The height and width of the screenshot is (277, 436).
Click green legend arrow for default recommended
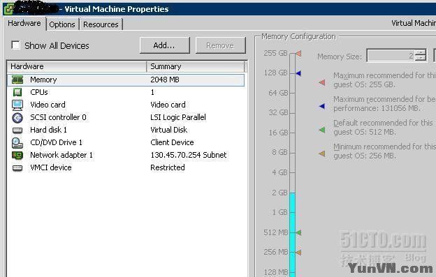321,129
